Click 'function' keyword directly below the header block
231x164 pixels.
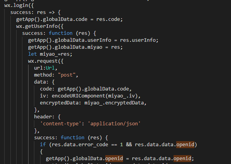73,138
